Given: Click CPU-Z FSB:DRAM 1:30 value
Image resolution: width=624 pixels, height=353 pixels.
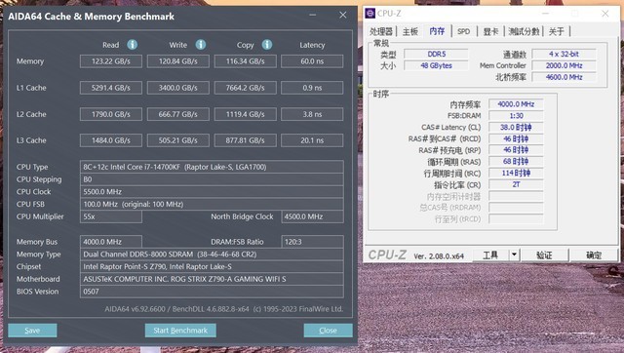Looking at the screenshot, I should pos(516,116).
